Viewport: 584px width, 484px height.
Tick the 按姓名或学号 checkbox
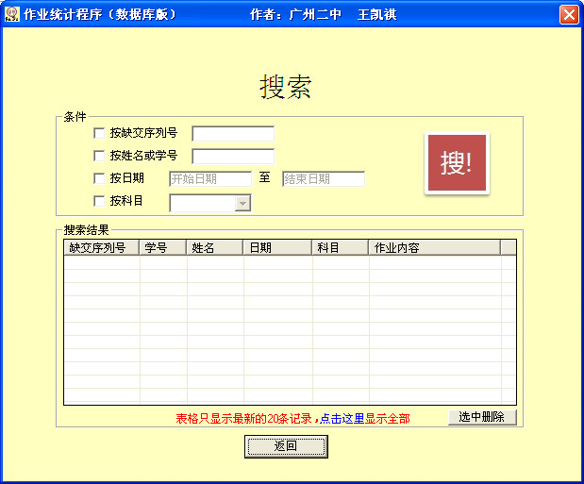(99, 156)
